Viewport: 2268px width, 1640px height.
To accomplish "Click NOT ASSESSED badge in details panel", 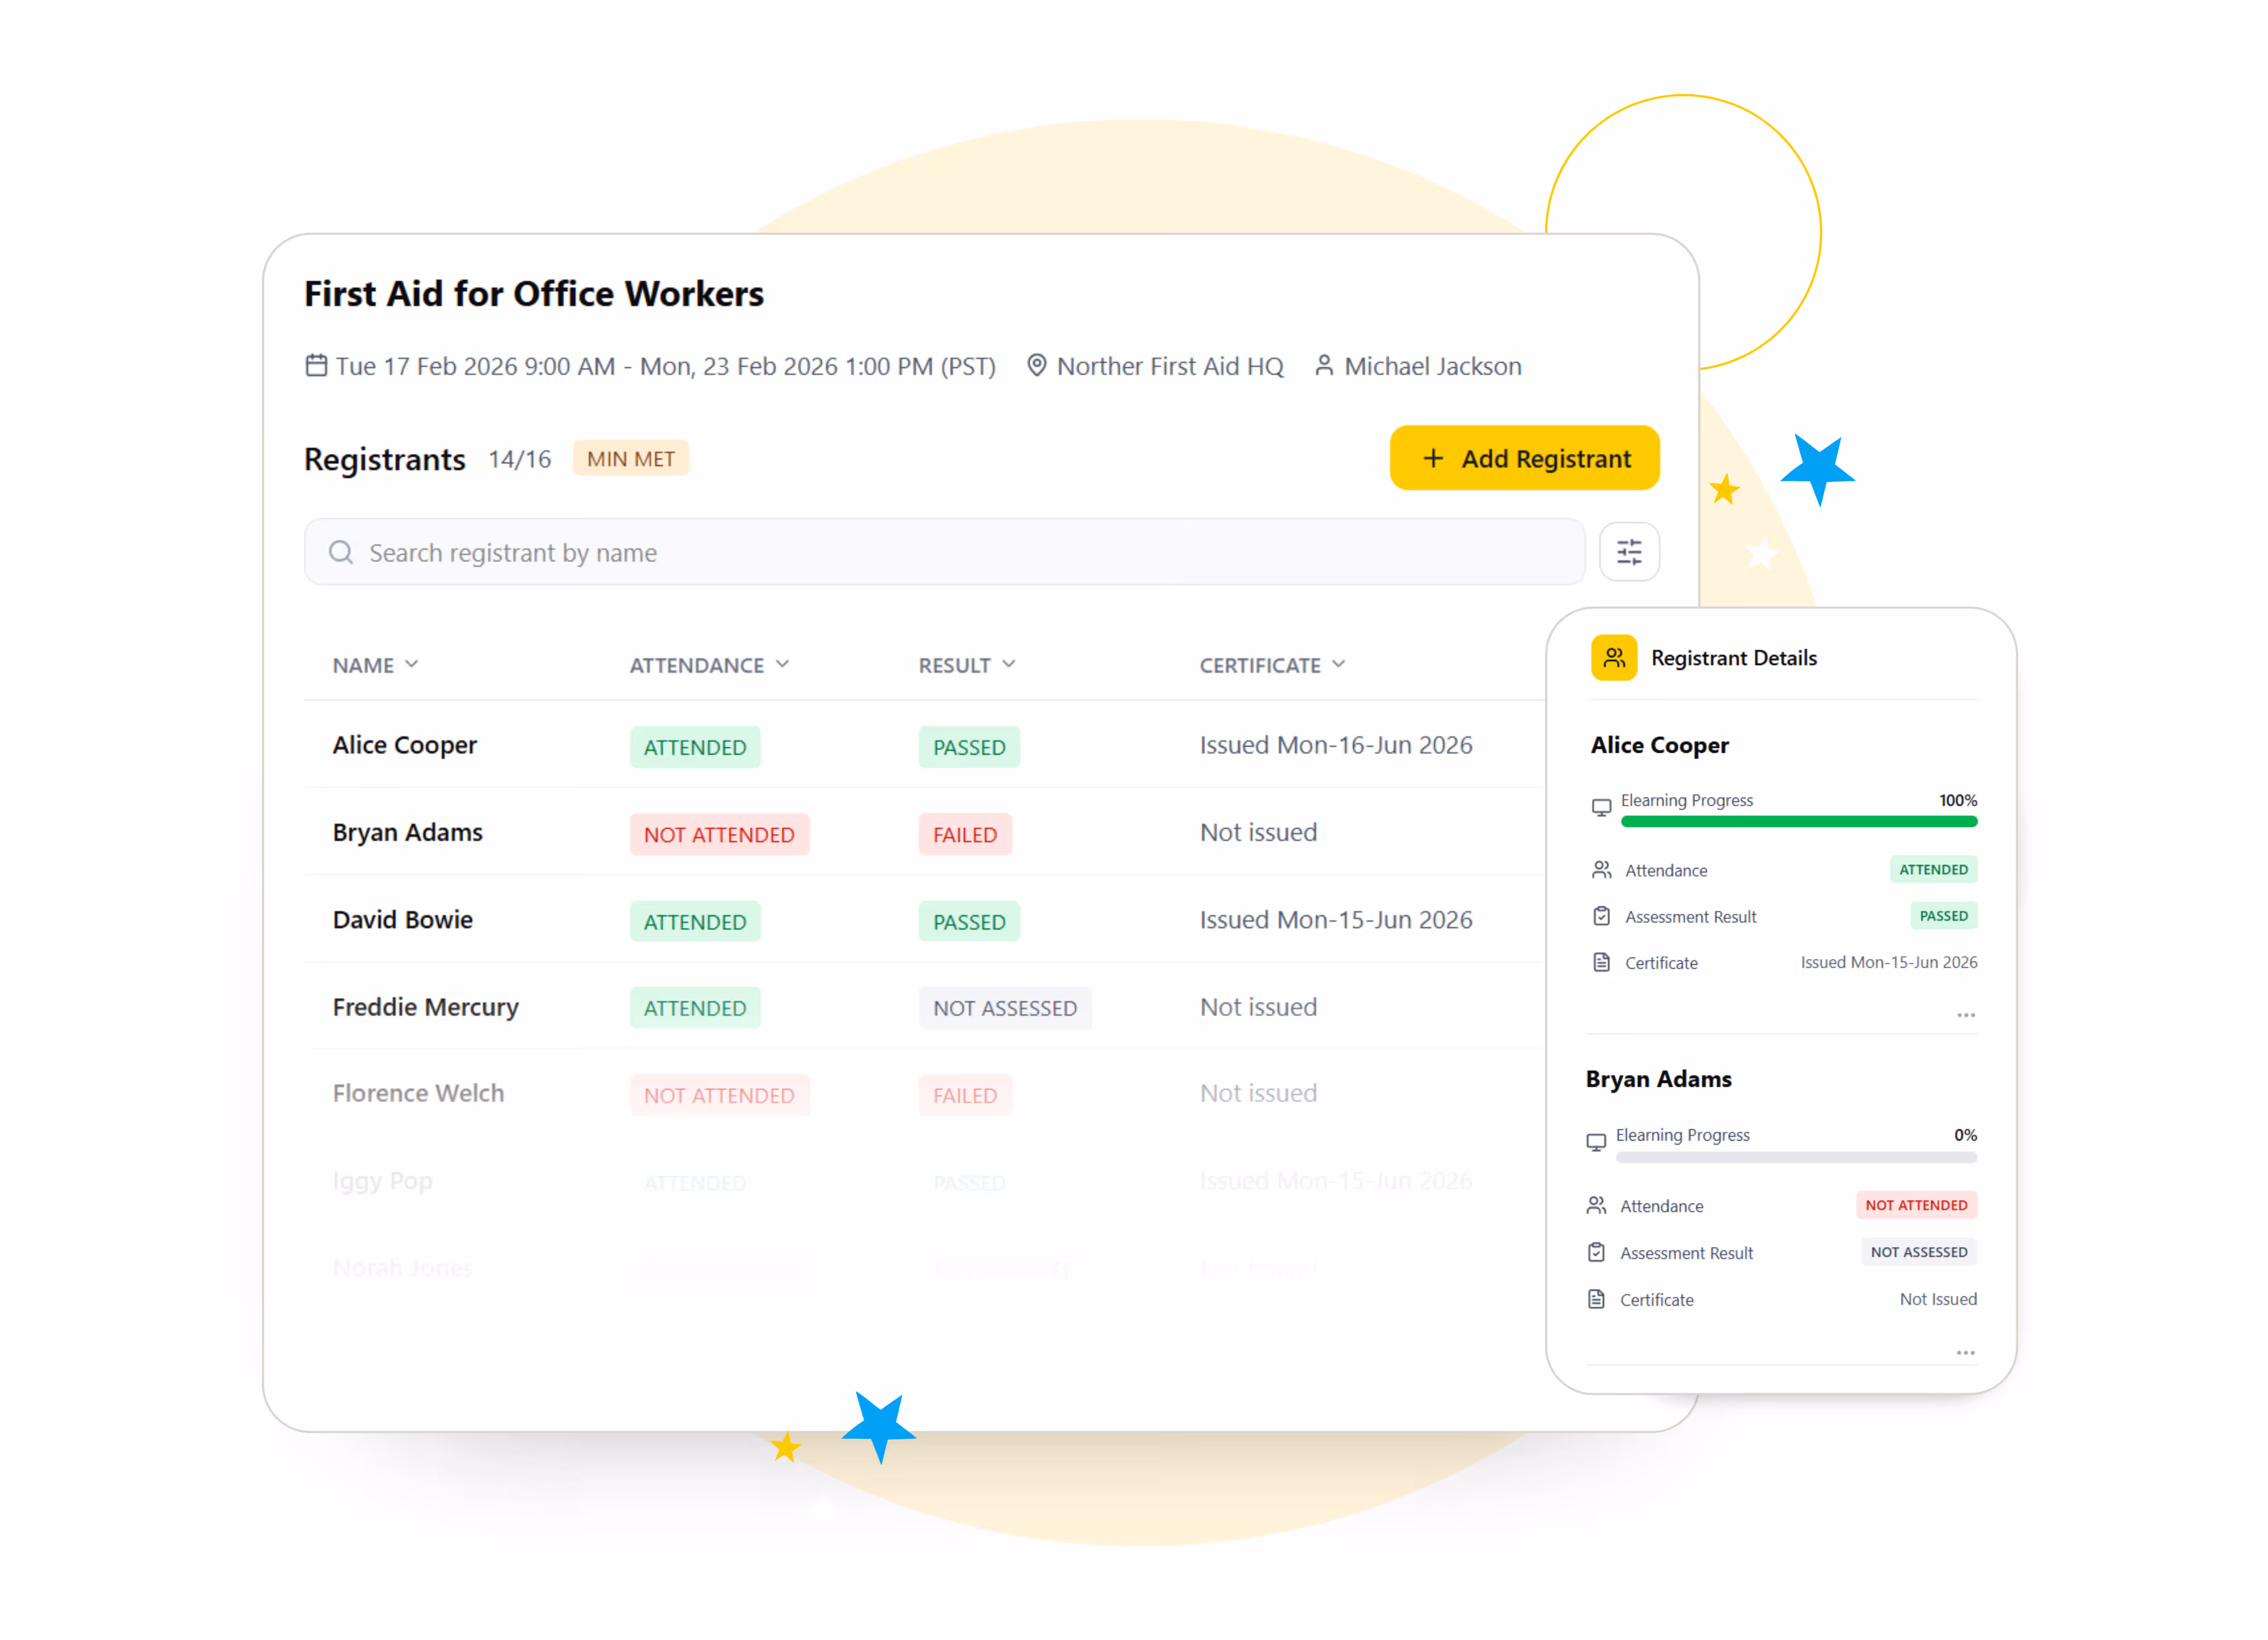I will (1918, 1252).
